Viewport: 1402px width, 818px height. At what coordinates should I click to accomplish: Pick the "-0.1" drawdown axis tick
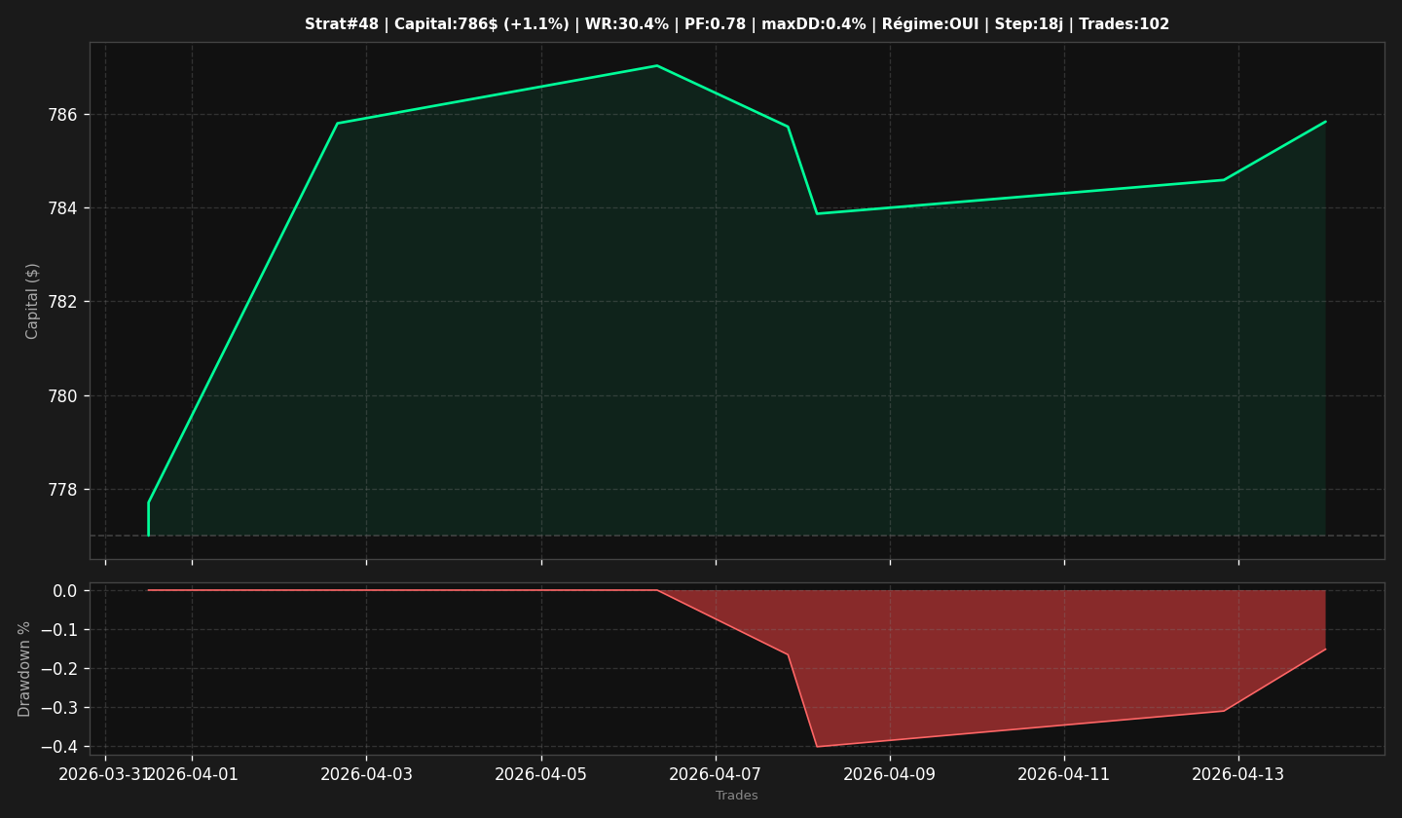coord(60,630)
